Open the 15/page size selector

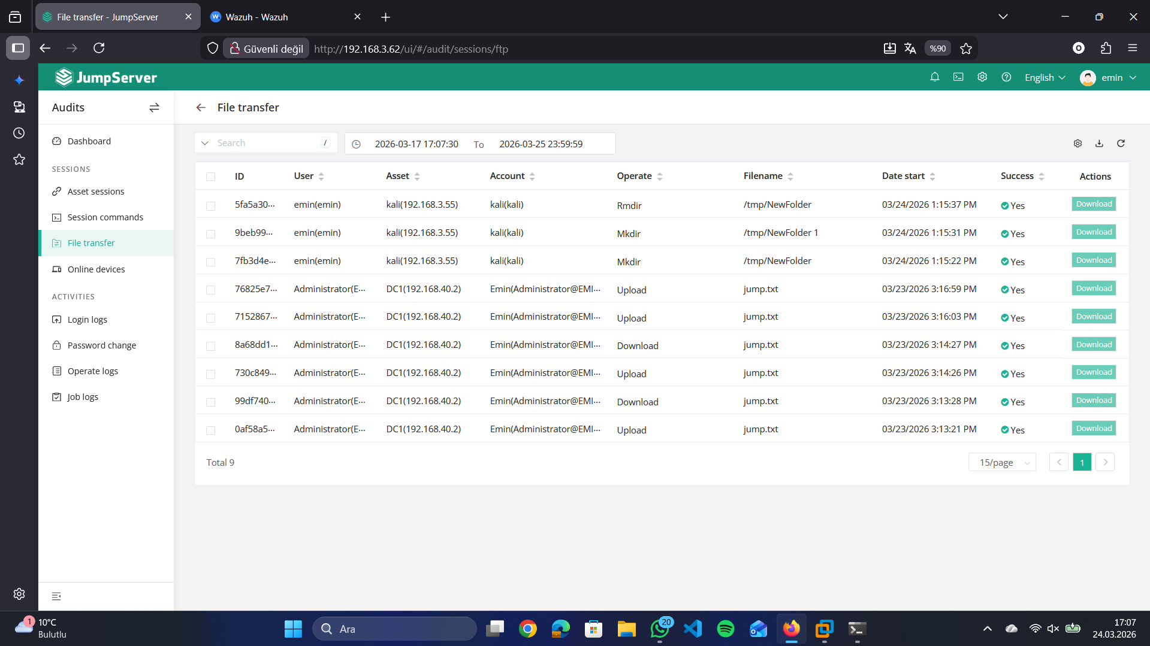point(1002,462)
